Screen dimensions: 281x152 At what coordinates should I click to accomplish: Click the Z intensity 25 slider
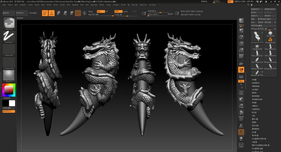pyautogui.click(x=127, y=15)
